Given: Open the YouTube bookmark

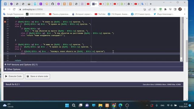Looking at the screenshot, I should (100, 14).
